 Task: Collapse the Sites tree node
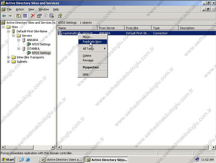tap(3, 27)
